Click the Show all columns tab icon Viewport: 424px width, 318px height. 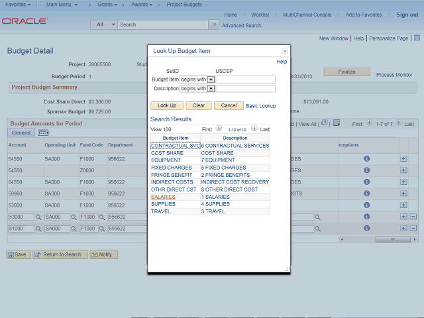coord(43,132)
